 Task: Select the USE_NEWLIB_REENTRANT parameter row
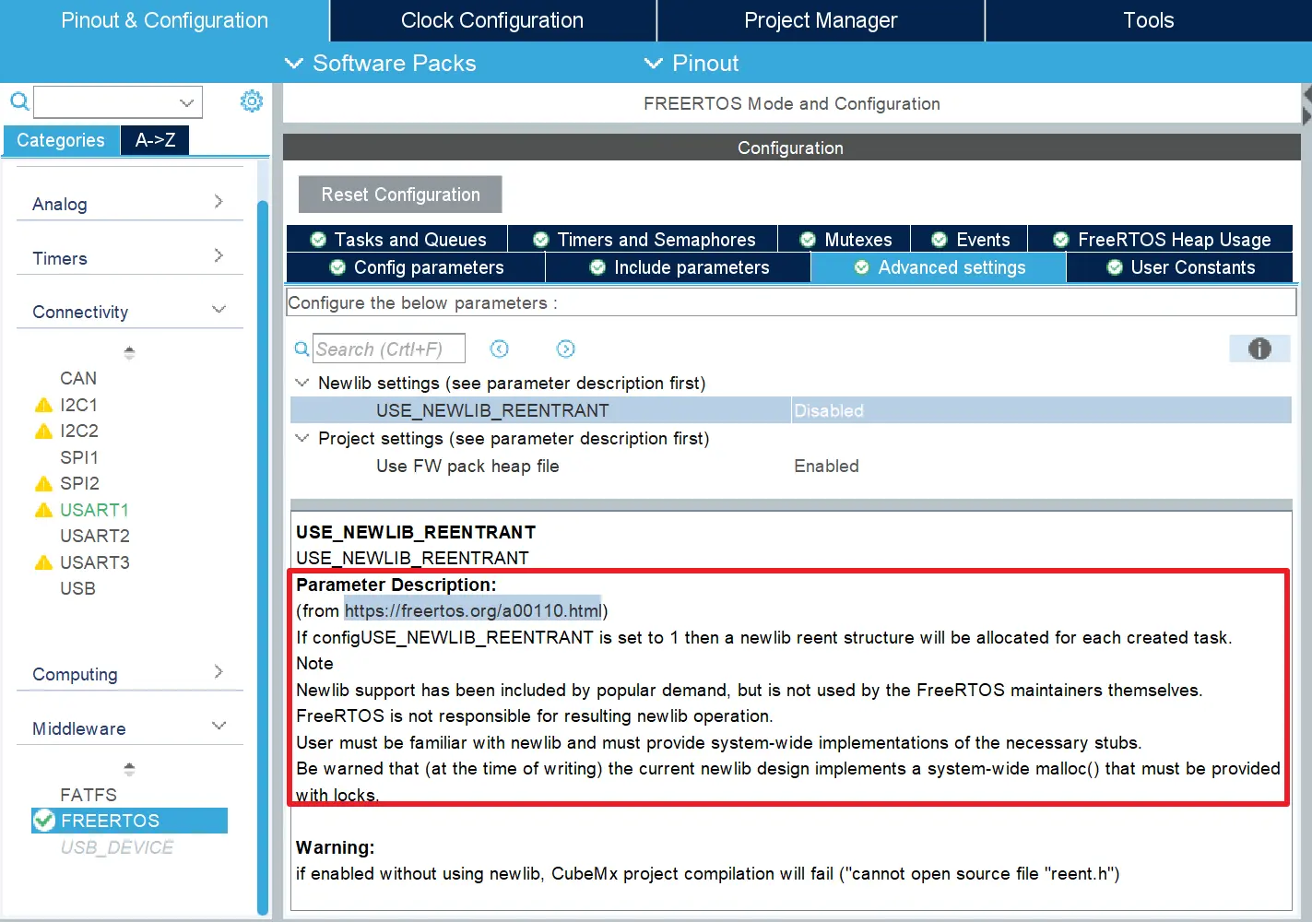tap(790, 410)
